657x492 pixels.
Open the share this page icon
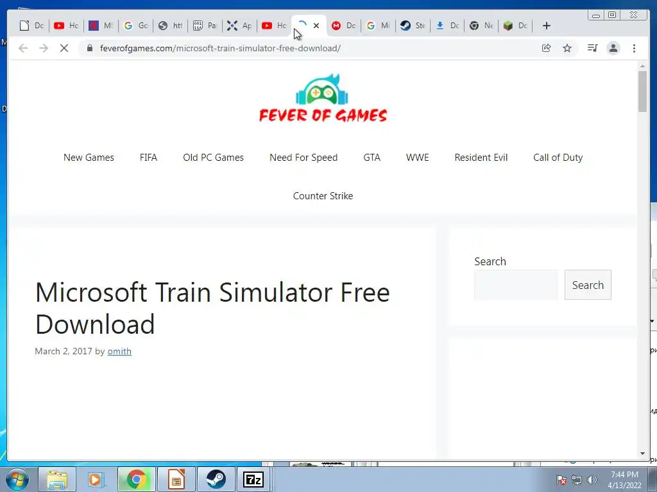(x=546, y=48)
